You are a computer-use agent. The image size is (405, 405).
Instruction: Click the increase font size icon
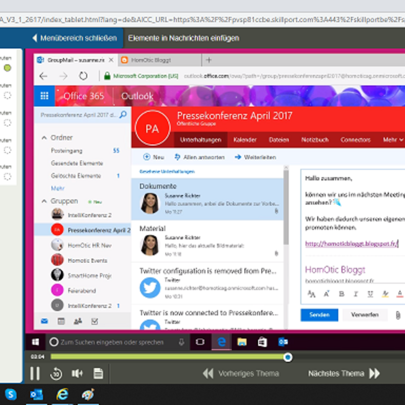327,294
